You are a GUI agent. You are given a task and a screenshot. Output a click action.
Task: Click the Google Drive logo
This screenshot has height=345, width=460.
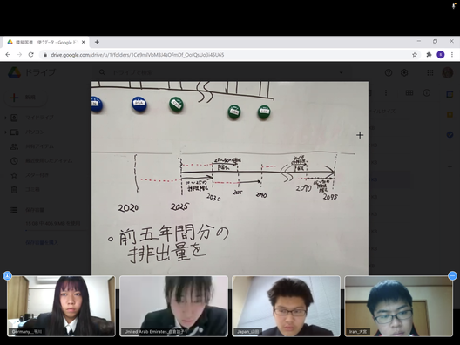pos(14,72)
